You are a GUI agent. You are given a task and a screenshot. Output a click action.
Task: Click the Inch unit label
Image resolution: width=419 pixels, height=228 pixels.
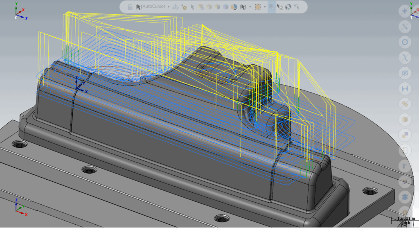406,222
